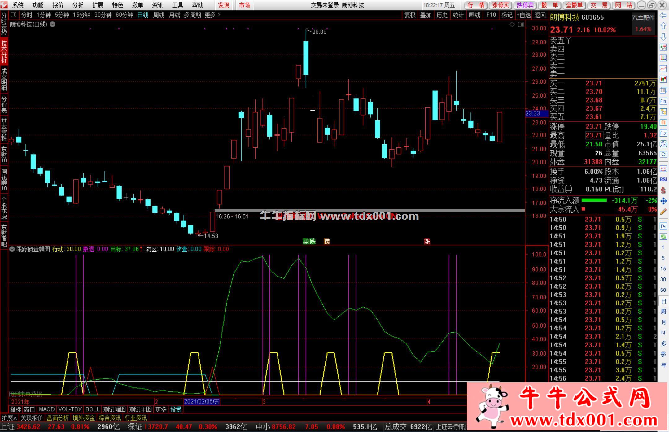The image size is (669, 432).
Task: Click the down arrow icon in right toolbar
Action: [663, 37]
